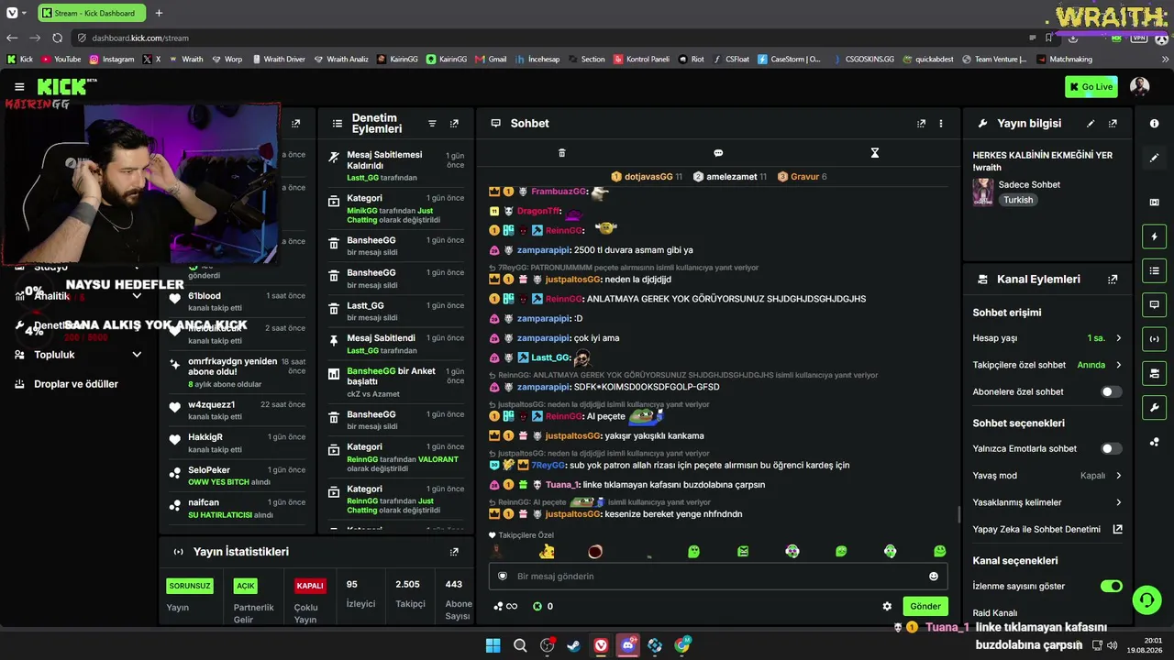Open Instagram bookmark
This screenshot has width=1174, height=660.
click(111, 60)
